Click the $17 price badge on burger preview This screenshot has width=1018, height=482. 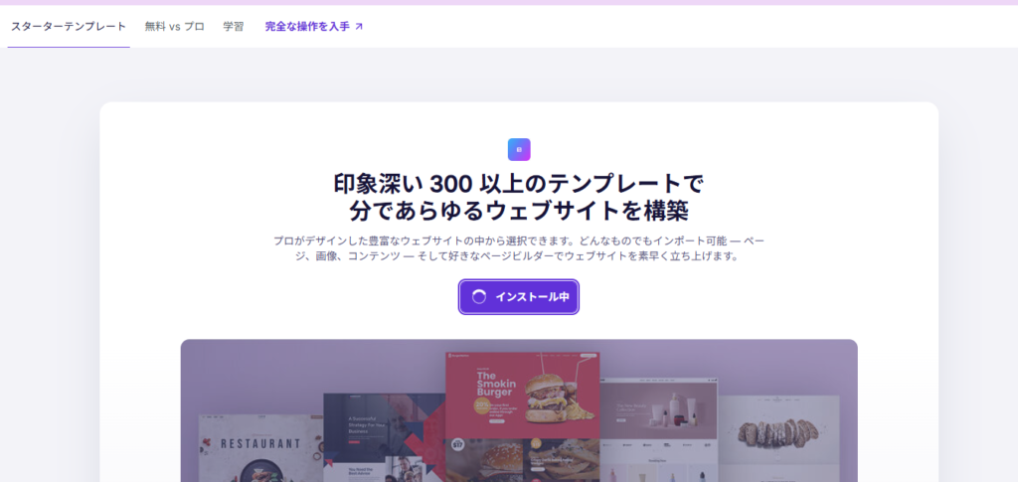click(x=456, y=445)
